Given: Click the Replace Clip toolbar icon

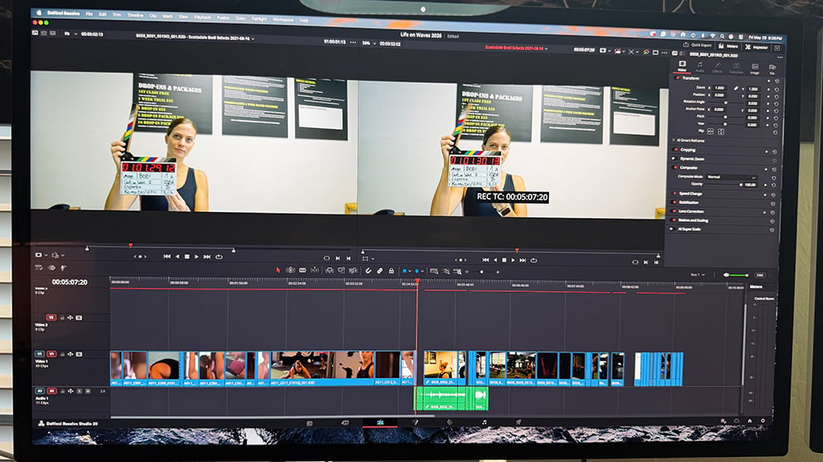Looking at the screenshot, I should coord(353,270).
